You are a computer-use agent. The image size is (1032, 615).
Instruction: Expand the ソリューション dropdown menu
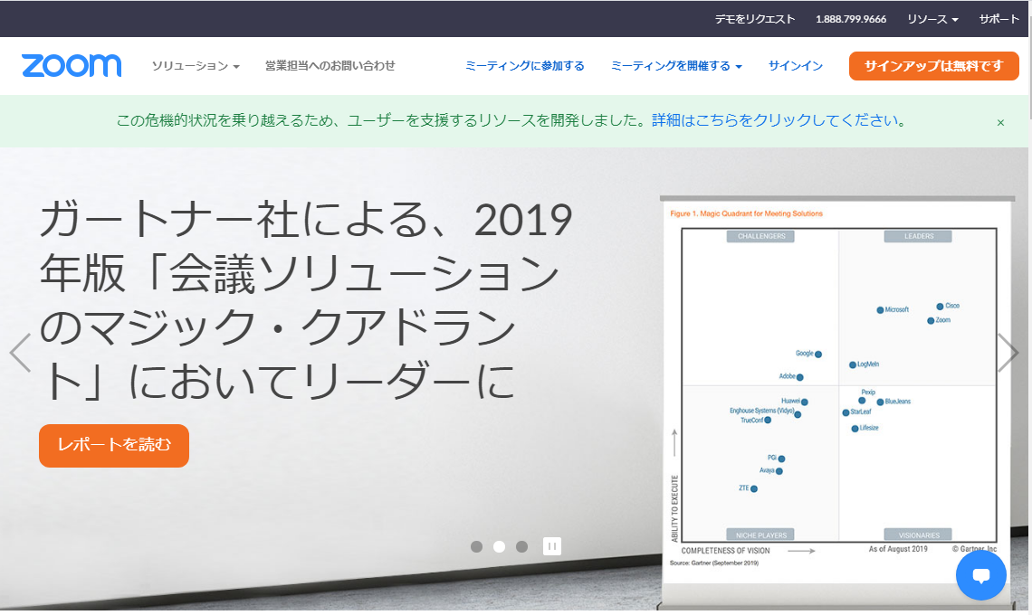click(x=196, y=66)
